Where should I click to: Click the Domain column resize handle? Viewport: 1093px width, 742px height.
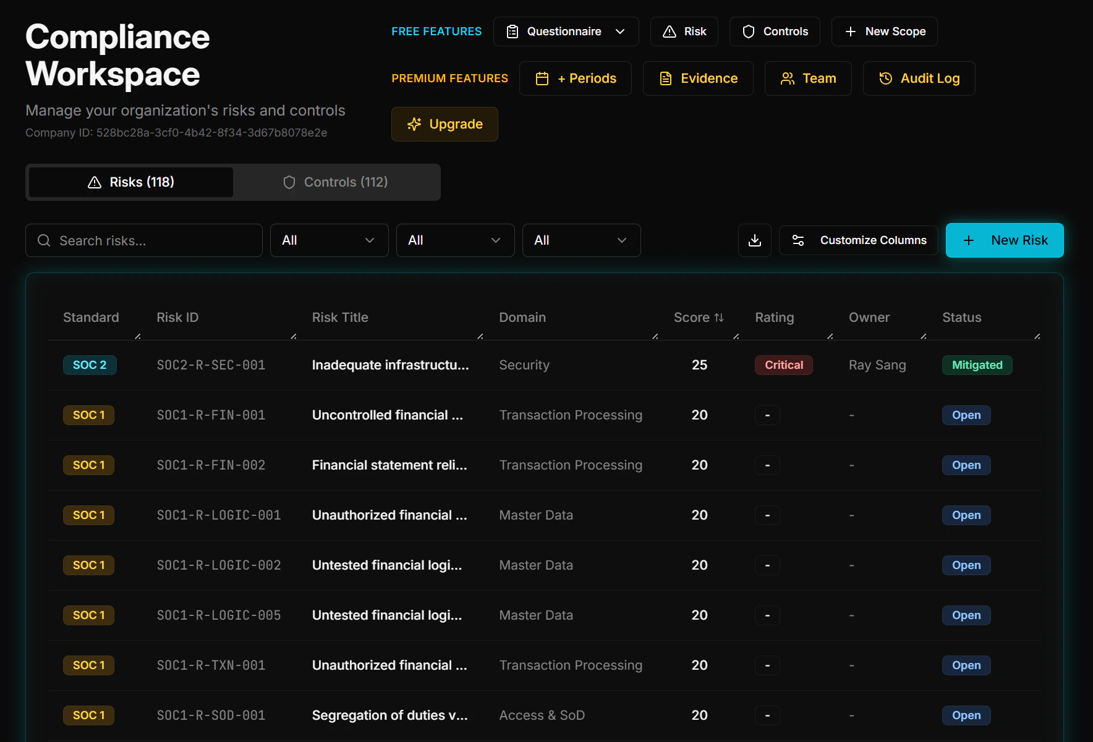(655, 336)
